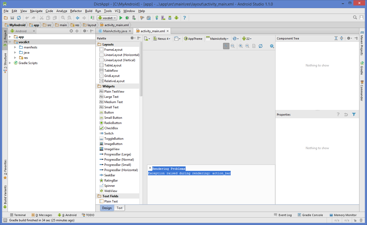Start debugging with the bug icon
The width and height of the screenshot is (367, 225).
tap(127, 18)
